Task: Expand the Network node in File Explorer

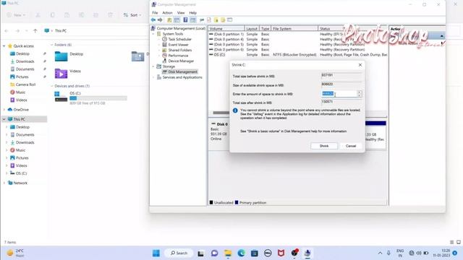Action: click(4, 183)
